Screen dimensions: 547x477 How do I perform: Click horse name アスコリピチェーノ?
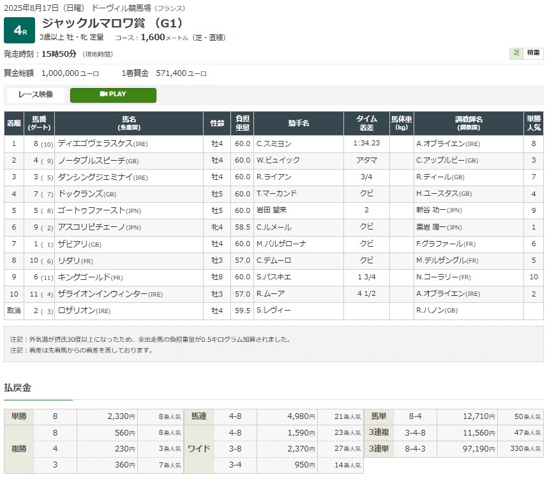coord(92,227)
